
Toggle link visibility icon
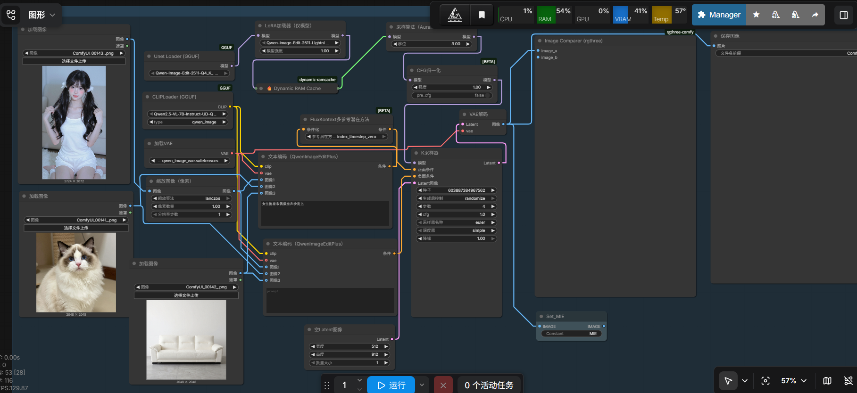point(849,381)
